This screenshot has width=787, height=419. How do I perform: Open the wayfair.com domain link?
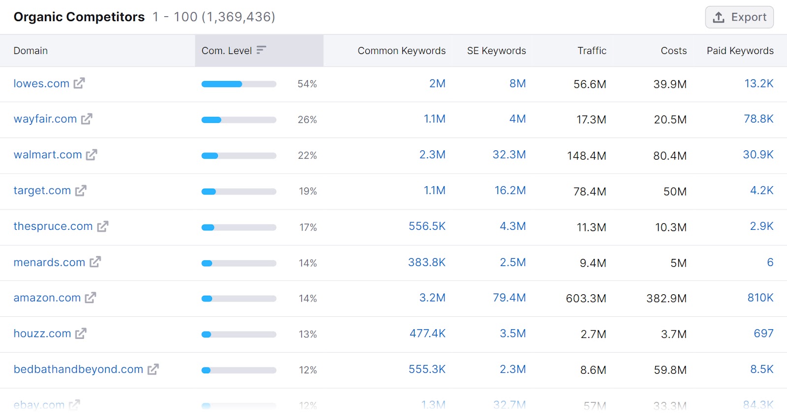45,119
